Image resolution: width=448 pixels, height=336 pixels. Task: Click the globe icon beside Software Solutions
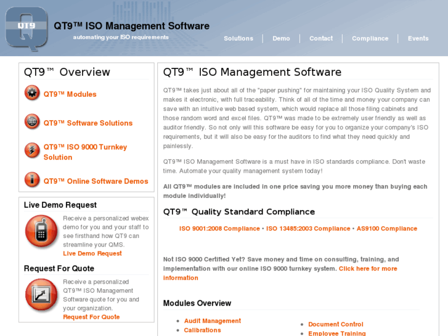[32, 121]
